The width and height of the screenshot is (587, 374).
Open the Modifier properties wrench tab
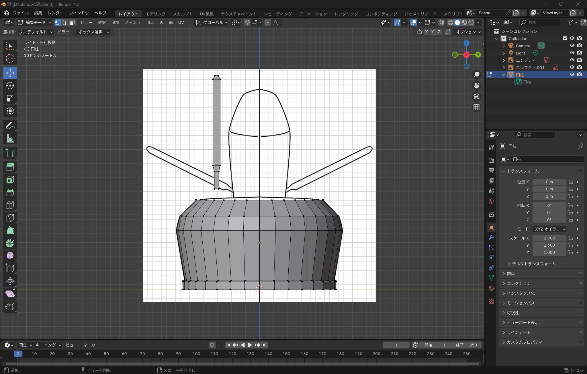[491, 237]
